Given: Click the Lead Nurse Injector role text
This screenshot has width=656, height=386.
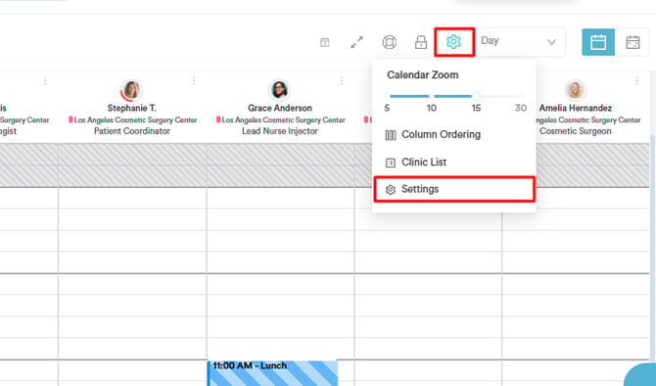Looking at the screenshot, I should coord(280,131).
